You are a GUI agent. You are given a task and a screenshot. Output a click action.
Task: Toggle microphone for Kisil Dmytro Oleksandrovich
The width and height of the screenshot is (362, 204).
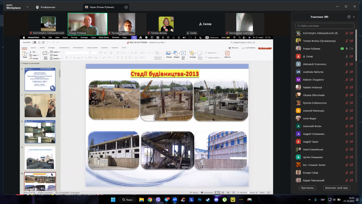(346, 33)
